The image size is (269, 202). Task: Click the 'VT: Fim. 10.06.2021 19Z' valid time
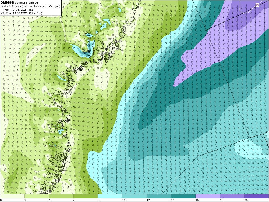click(17, 13)
